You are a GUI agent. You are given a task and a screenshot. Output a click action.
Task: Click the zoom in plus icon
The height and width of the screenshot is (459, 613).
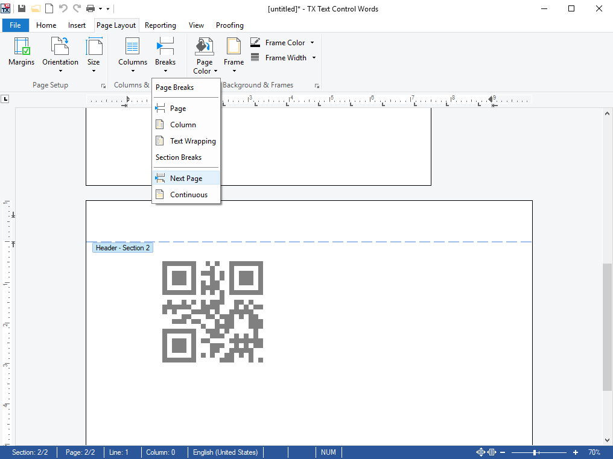click(x=576, y=452)
